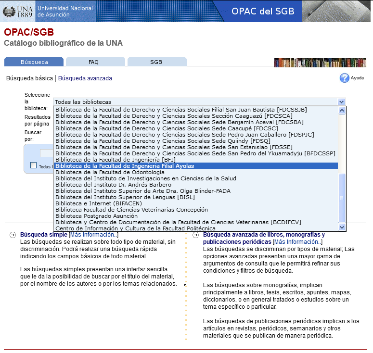The height and width of the screenshot is (353, 373).
Task: Click the arrow icon beside Búsqueda avanzada de libros
Action: (x=195, y=235)
